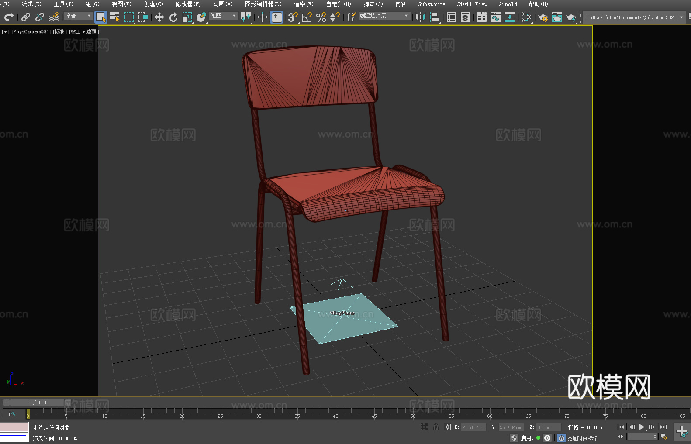Open the Civil View menu
Screen dimensions: 691x444
[x=472, y=4]
